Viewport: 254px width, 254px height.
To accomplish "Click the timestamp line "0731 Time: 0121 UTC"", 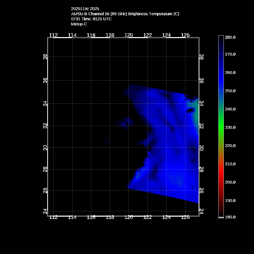I will coord(91,19).
